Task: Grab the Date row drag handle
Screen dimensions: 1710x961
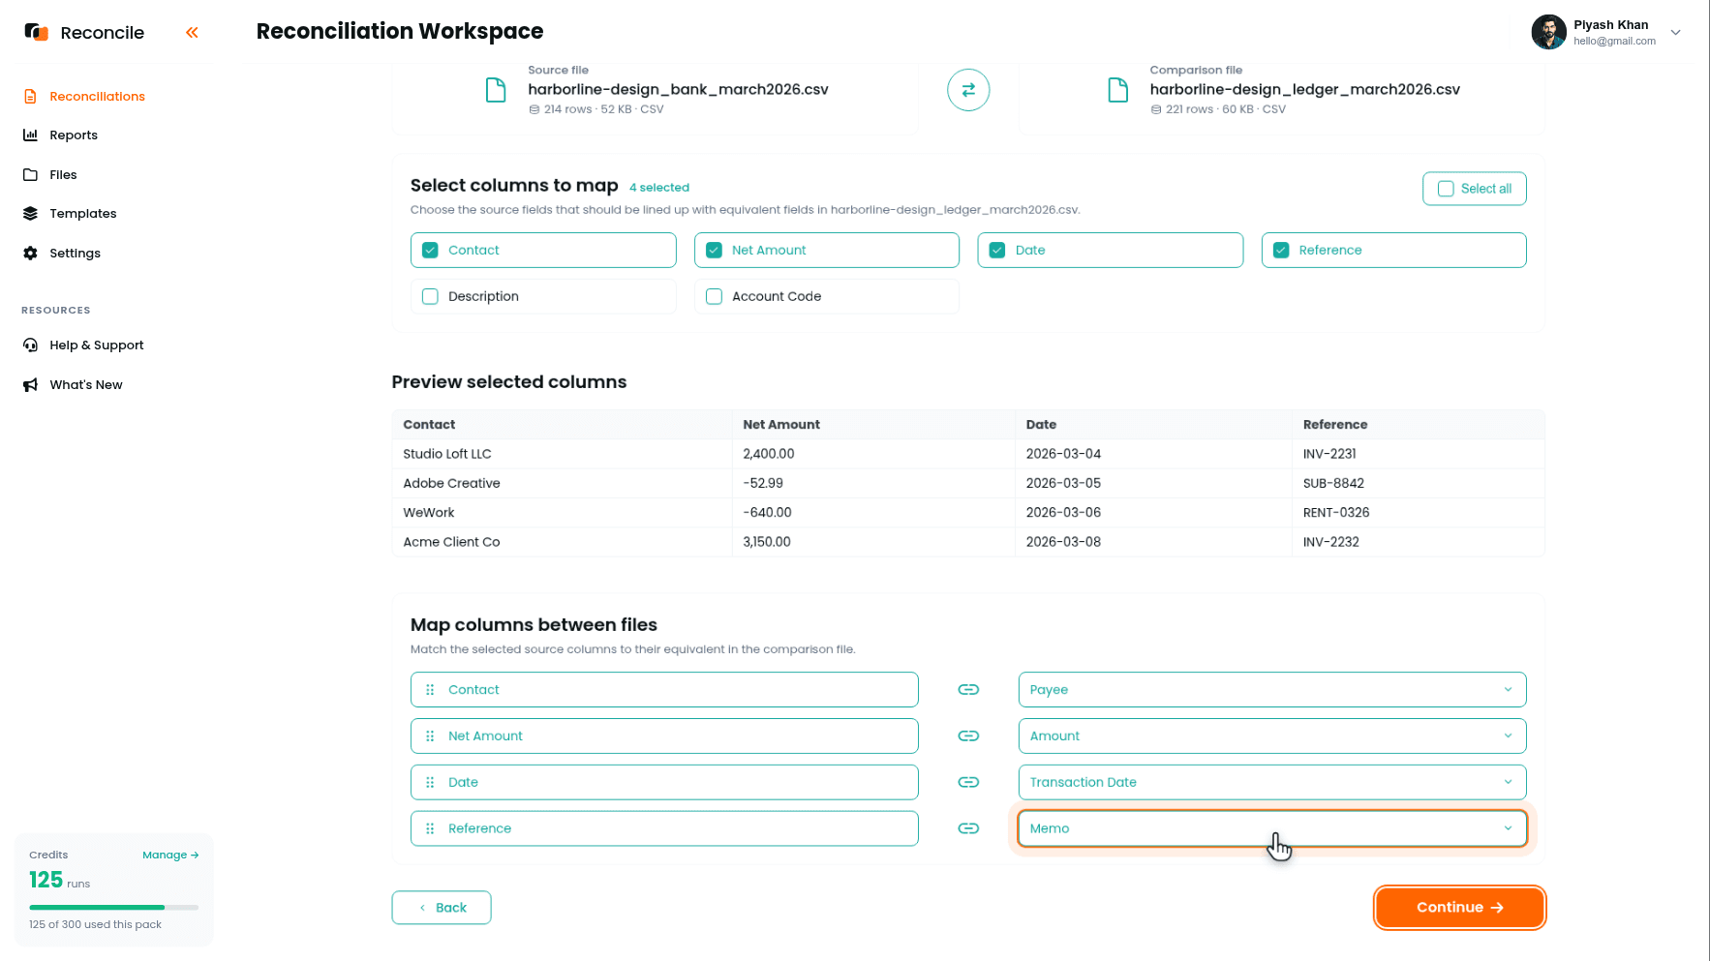Action: pyautogui.click(x=430, y=782)
